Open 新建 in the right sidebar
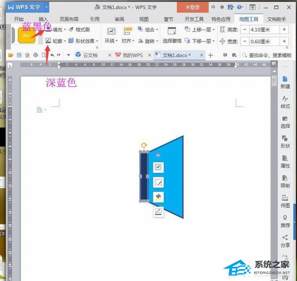This screenshot has height=281, width=297. pos(285,83)
